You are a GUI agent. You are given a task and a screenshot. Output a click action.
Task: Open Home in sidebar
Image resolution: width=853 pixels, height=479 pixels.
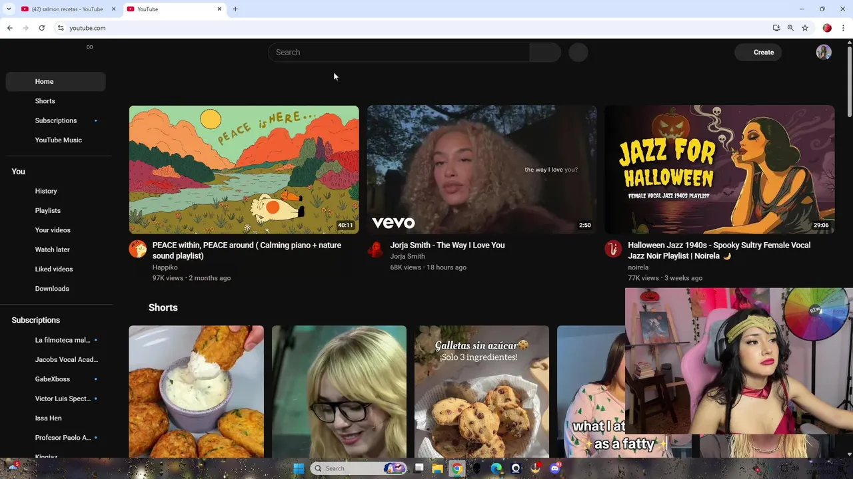click(x=55, y=81)
